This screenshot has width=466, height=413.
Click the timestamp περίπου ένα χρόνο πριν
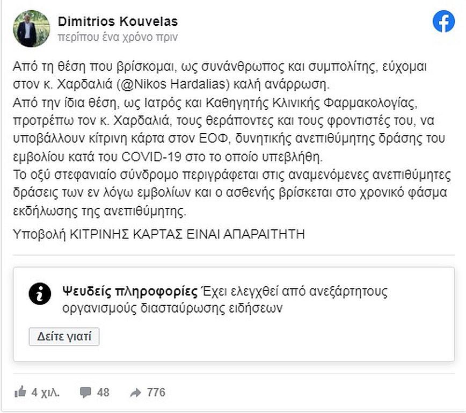click(x=117, y=37)
